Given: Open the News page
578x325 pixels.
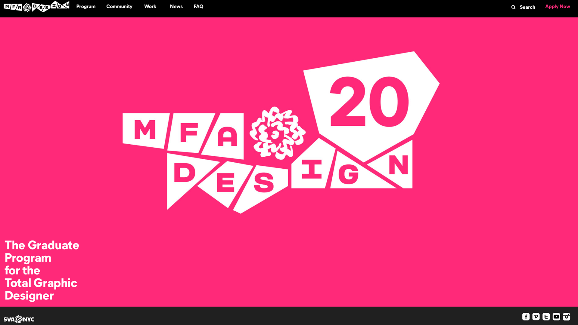Looking at the screenshot, I should pyautogui.click(x=176, y=7).
